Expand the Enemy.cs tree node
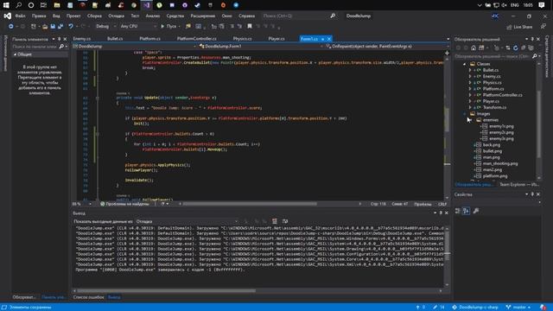The height and width of the screenshot is (311, 553). (470, 76)
